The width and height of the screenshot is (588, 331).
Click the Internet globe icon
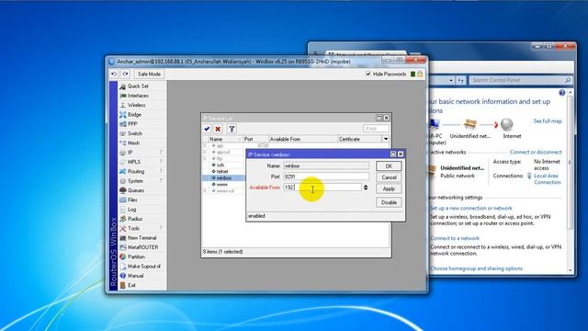[x=506, y=124]
